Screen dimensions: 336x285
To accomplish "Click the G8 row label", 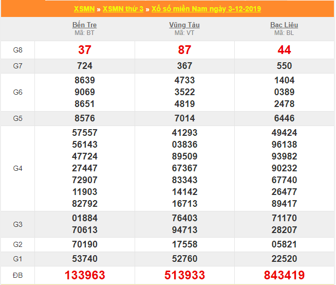I will (18, 50).
